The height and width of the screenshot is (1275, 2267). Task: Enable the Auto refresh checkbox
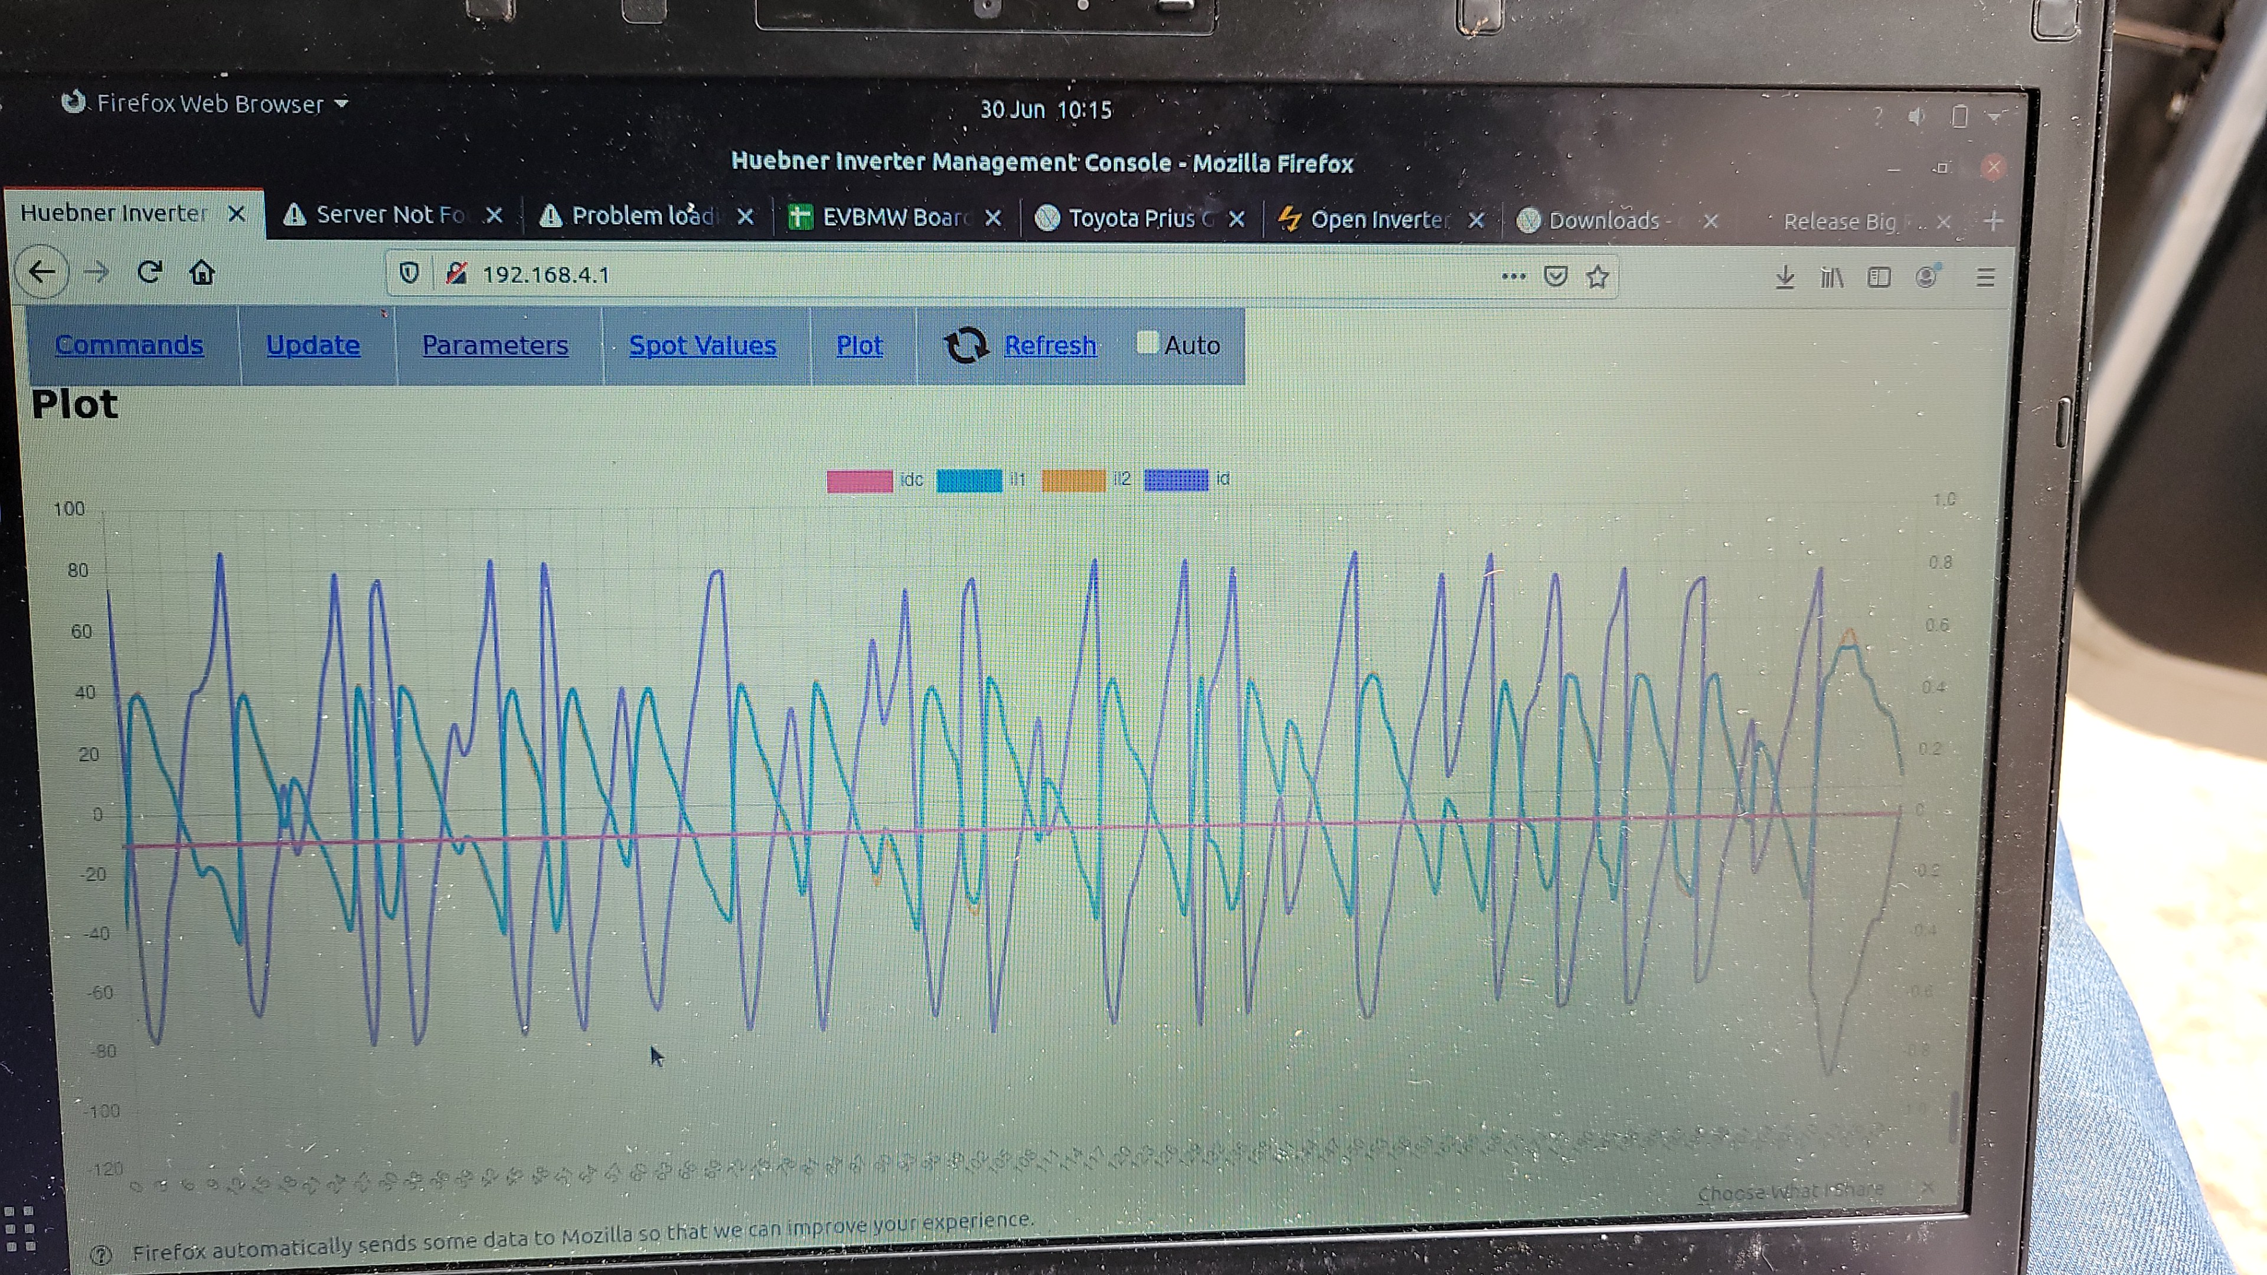click(x=1146, y=342)
